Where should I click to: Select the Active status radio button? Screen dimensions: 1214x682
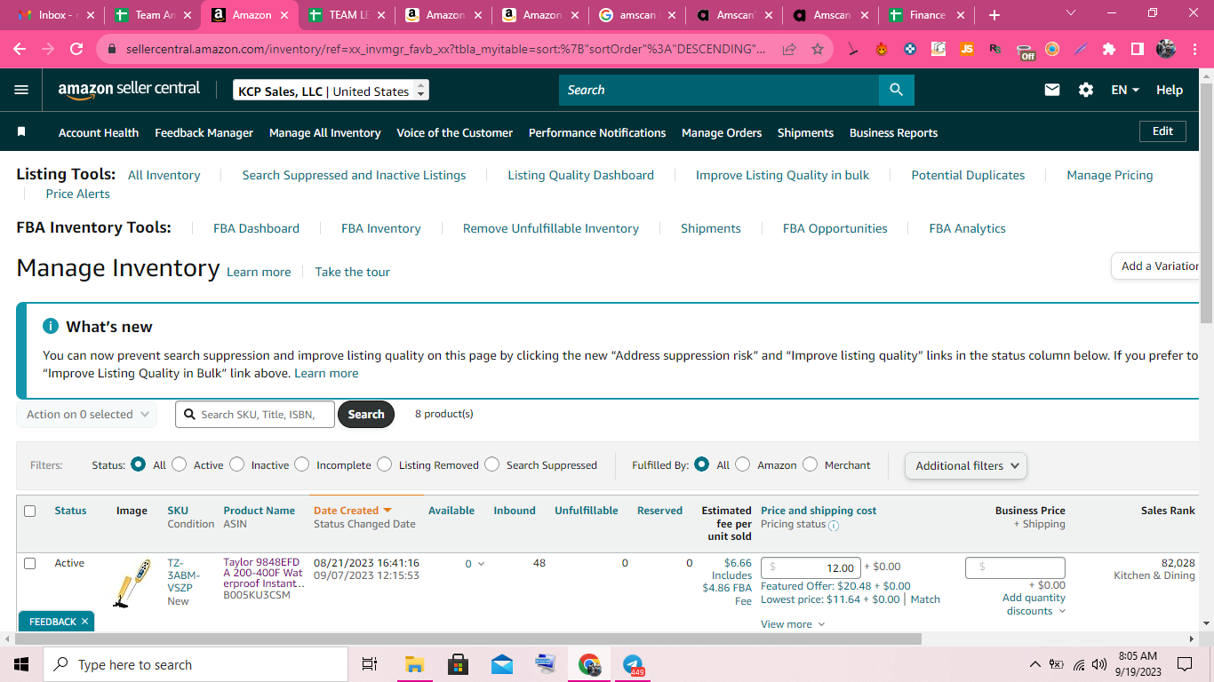(180, 464)
